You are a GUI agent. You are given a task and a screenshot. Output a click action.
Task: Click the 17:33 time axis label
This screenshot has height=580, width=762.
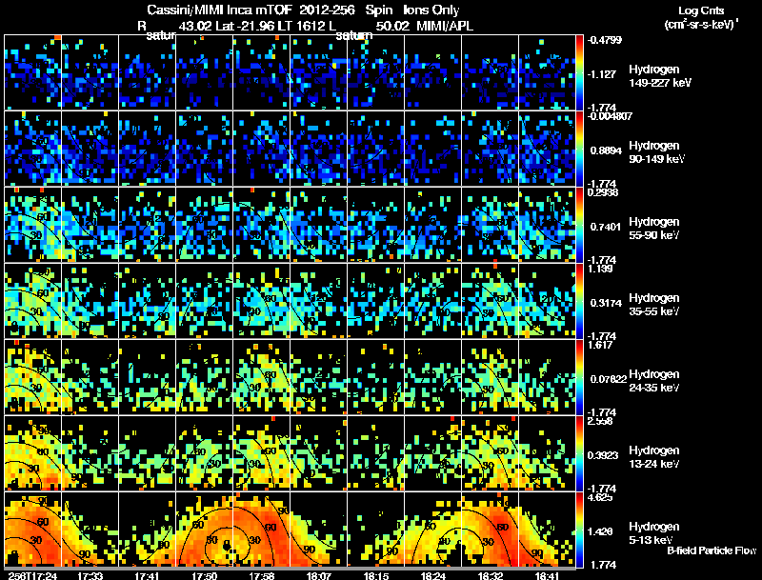(90, 575)
